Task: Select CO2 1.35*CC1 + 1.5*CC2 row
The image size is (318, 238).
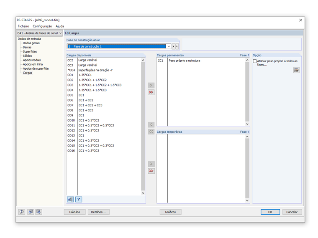Action: (x=104, y=80)
